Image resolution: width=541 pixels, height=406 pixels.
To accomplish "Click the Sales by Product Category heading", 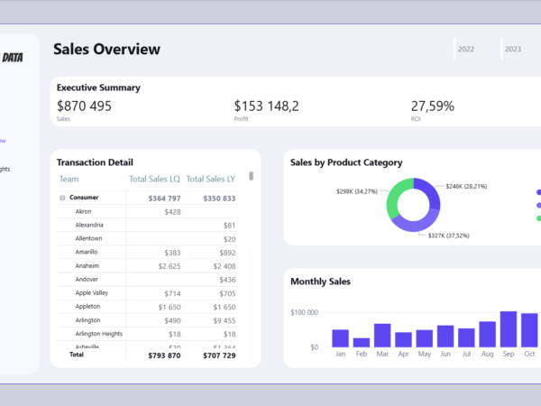I will pos(346,162).
